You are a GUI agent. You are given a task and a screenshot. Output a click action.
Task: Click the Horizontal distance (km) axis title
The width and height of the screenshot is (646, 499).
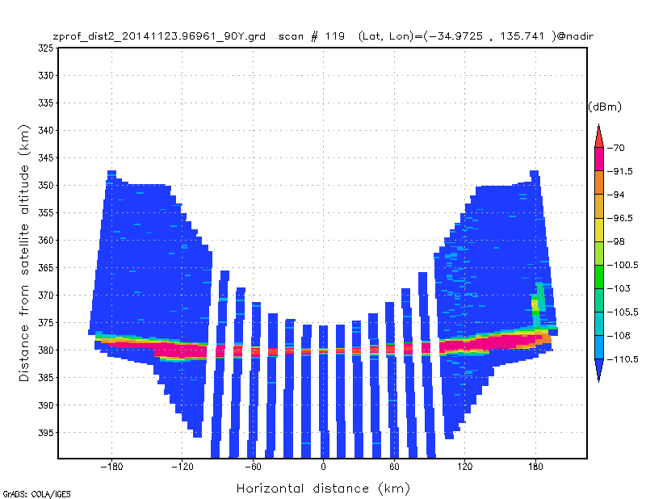click(324, 489)
